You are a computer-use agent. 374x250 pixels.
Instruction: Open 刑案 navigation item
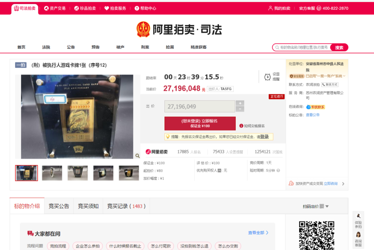[145, 47]
